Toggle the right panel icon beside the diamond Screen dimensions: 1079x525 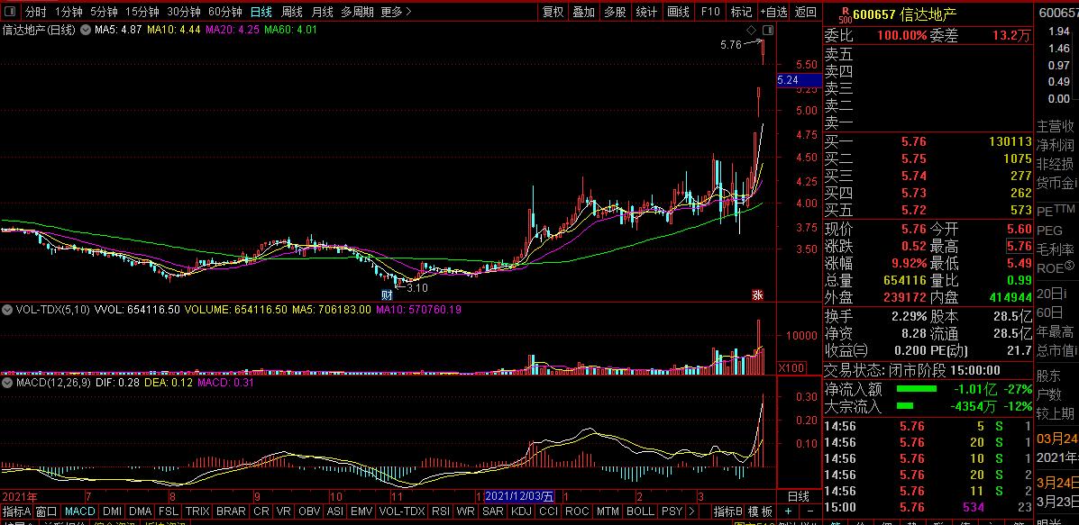(x=768, y=31)
